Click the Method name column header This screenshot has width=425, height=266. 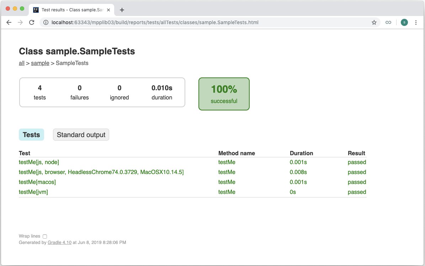(x=237, y=153)
